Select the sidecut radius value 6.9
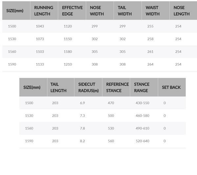 [82, 103]
